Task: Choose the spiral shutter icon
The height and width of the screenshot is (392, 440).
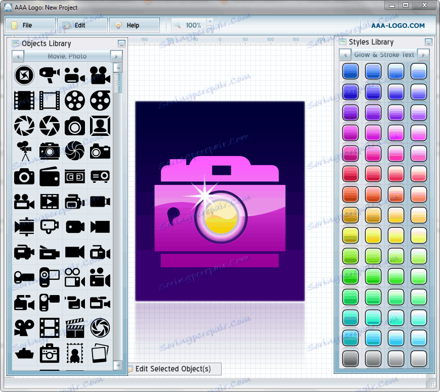Action: point(75,151)
